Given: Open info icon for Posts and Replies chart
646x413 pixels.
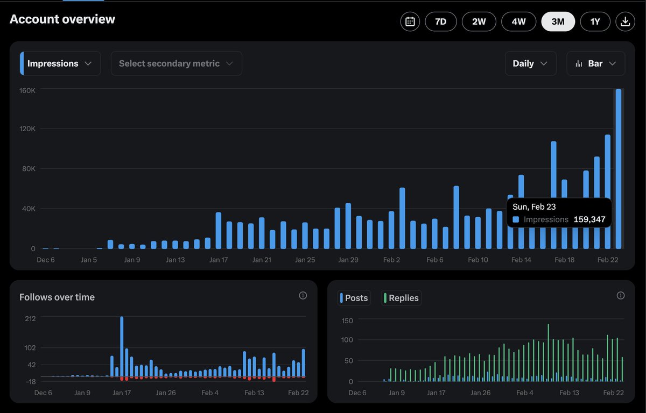Looking at the screenshot, I should pyautogui.click(x=621, y=296).
